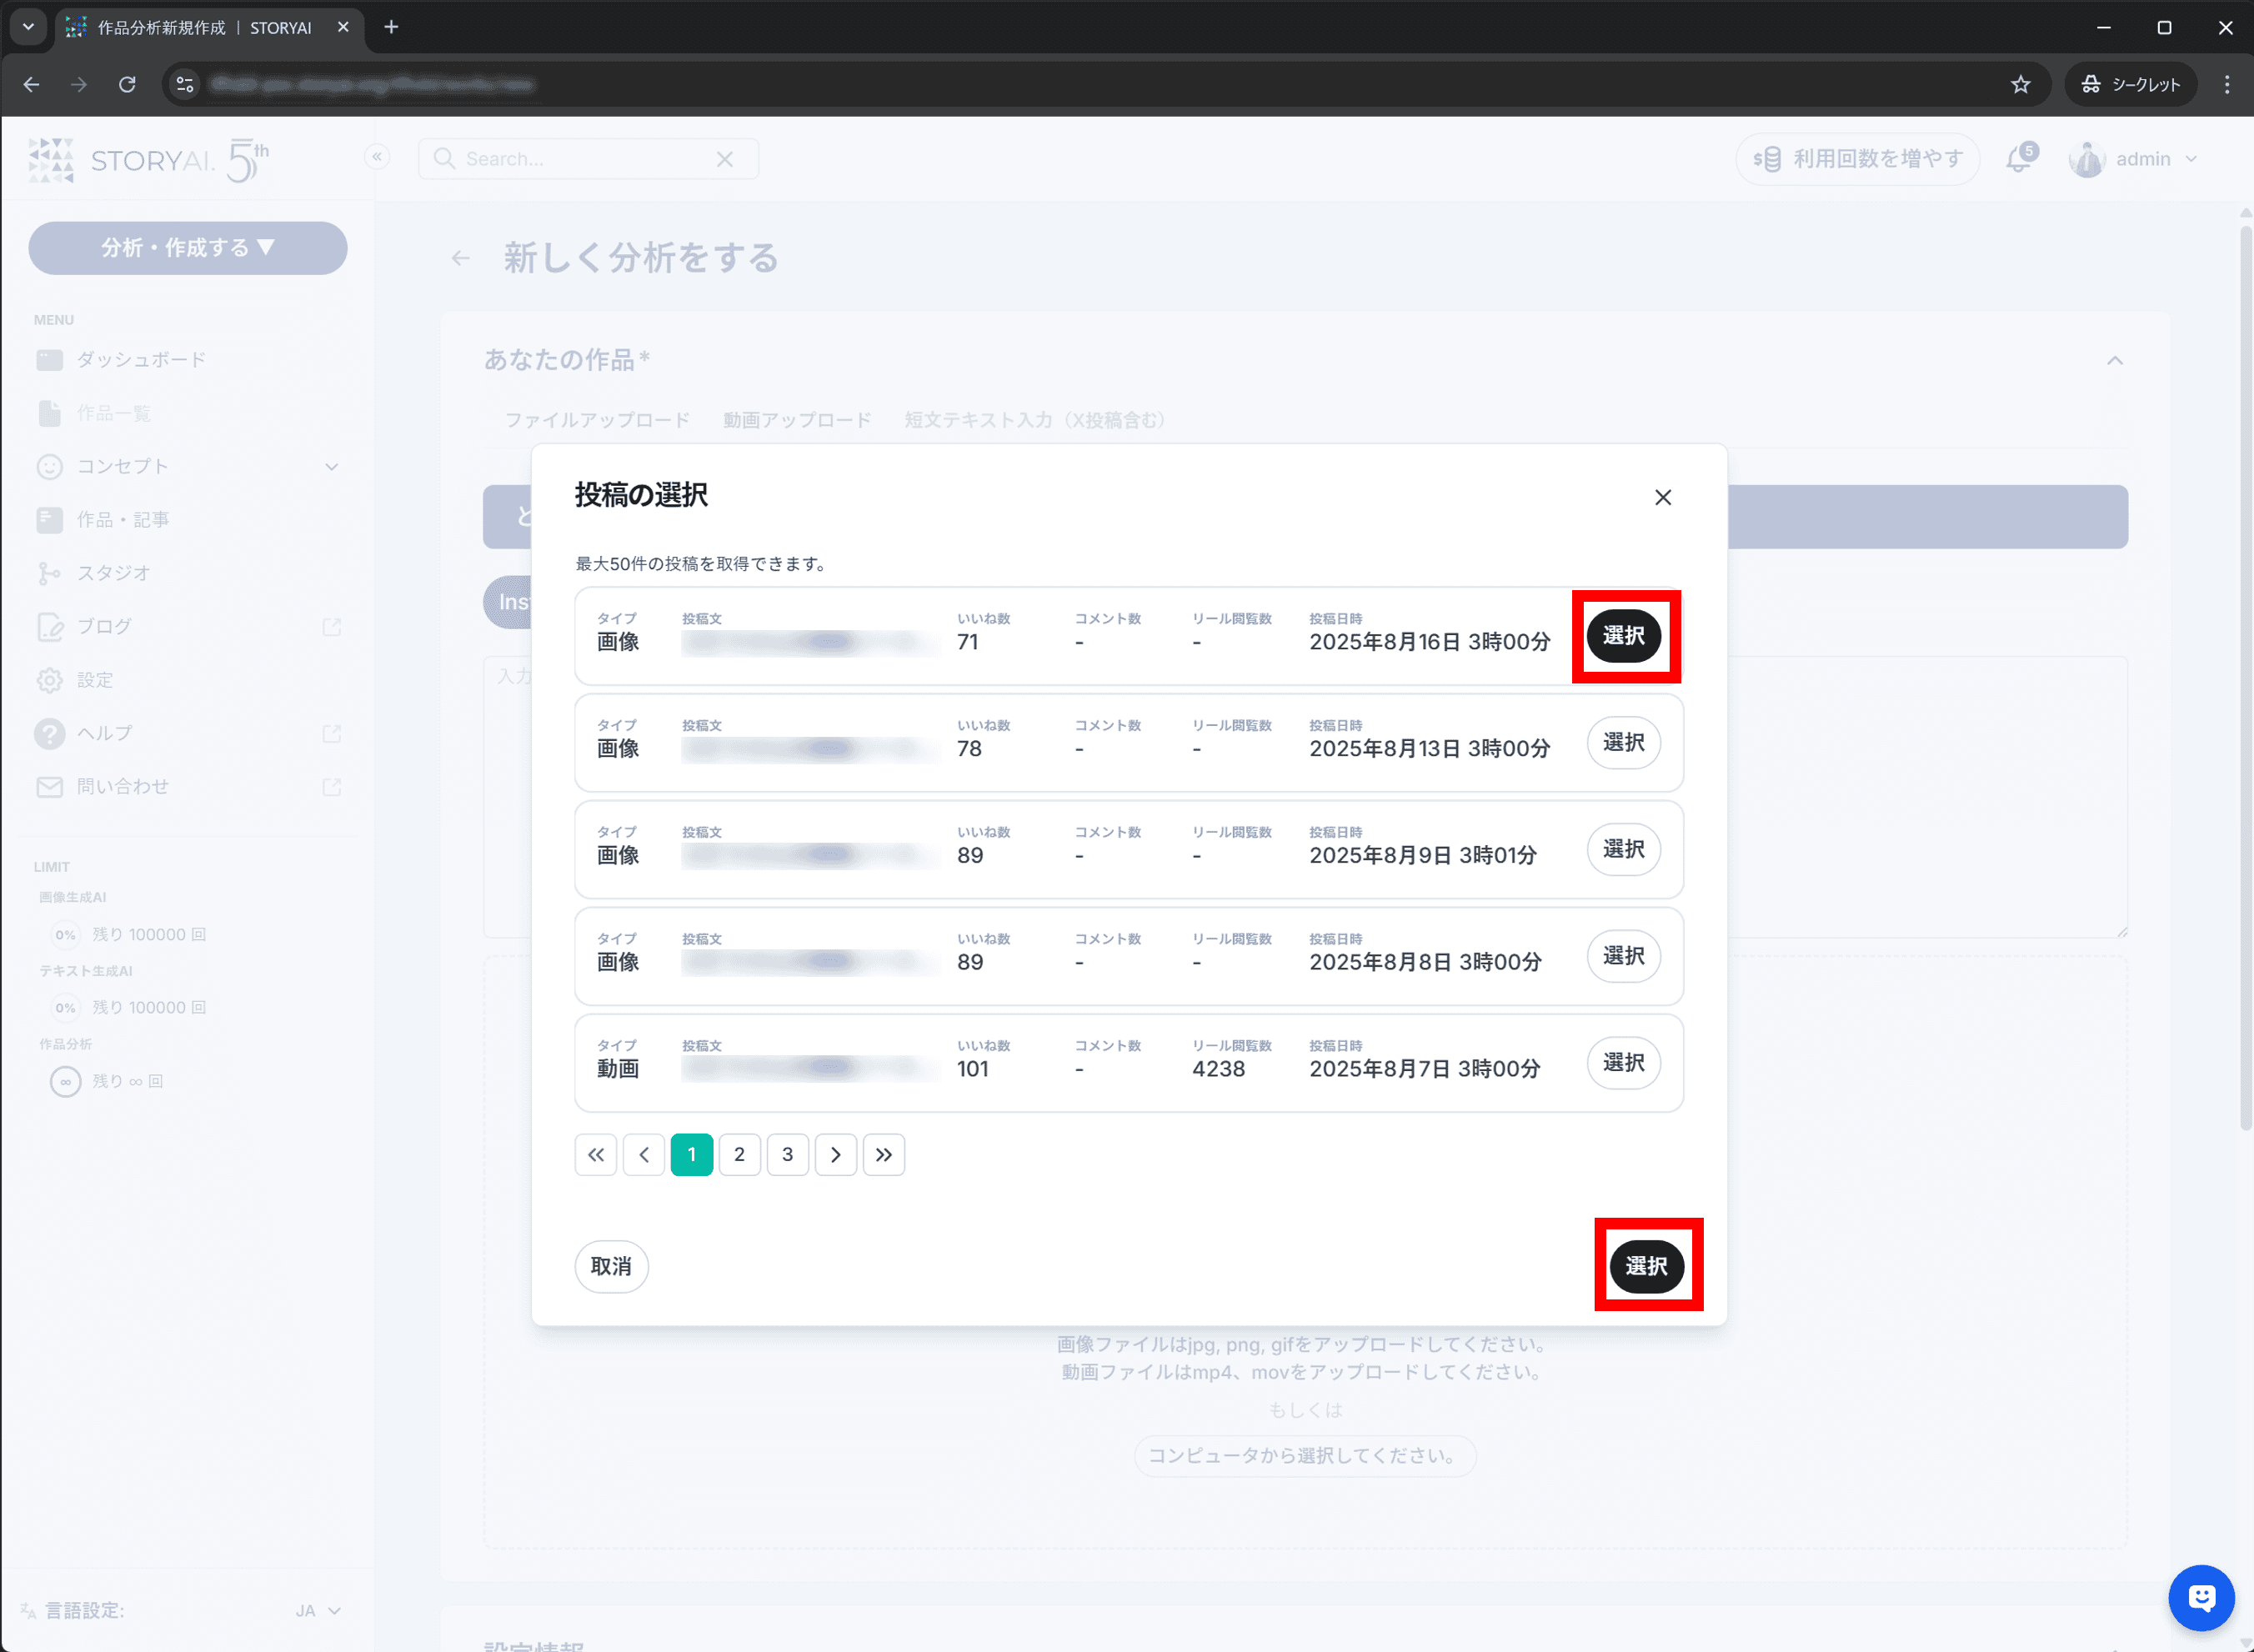Image resolution: width=2254 pixels, height=1652 pixels.
Task: Open the 分析・作成する dropdown
Action: [188, 248]
